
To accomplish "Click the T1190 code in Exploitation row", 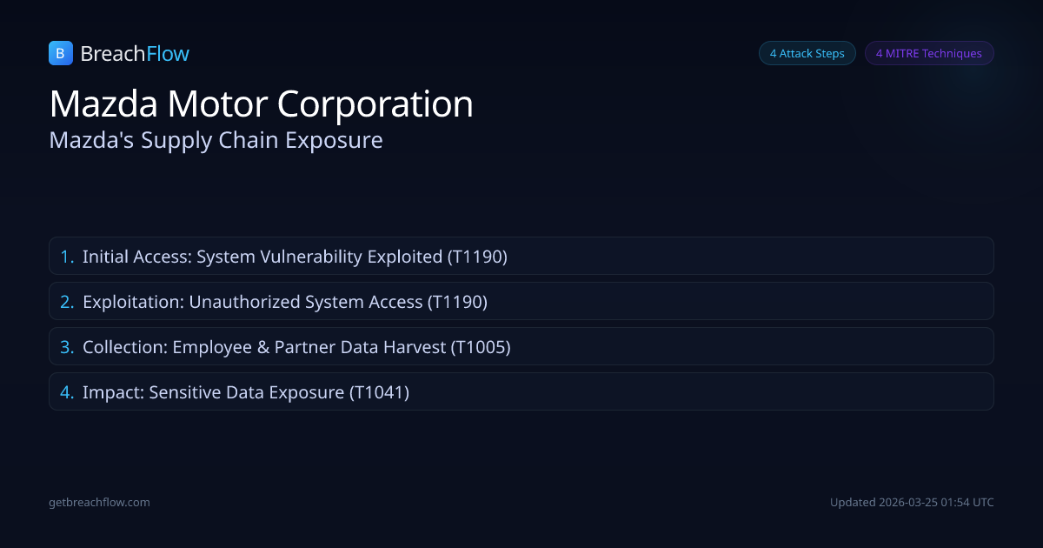I will click(457, 302).
